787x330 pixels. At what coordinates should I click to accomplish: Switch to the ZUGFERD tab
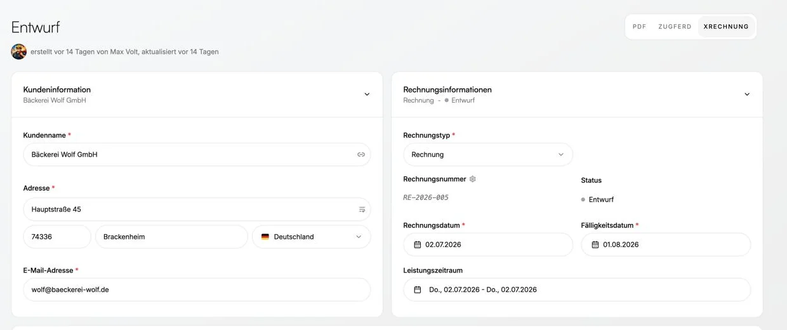click(x=675, y=27)
